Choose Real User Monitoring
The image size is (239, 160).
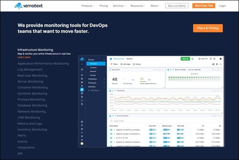(32, 75)
